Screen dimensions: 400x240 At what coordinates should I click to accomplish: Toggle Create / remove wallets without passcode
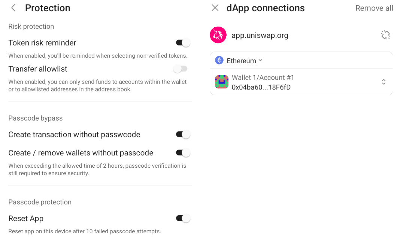pyautogui.click(x=183, y=153)
